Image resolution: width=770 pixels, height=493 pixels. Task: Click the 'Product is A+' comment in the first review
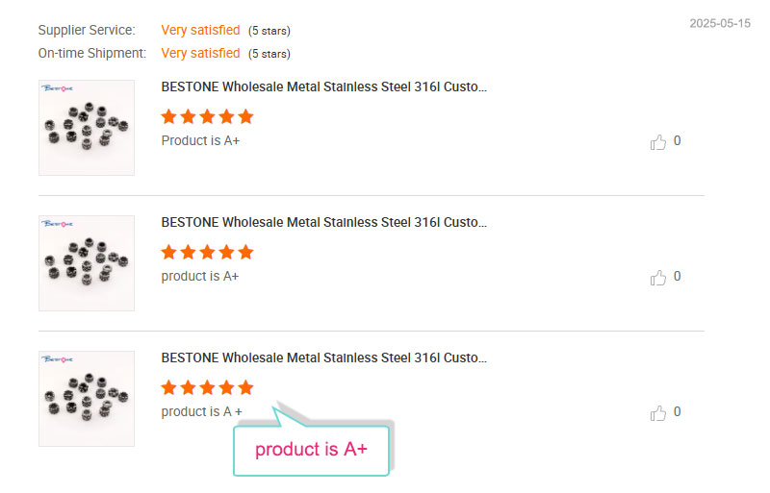pyautogui.click(x=200, y=140)
